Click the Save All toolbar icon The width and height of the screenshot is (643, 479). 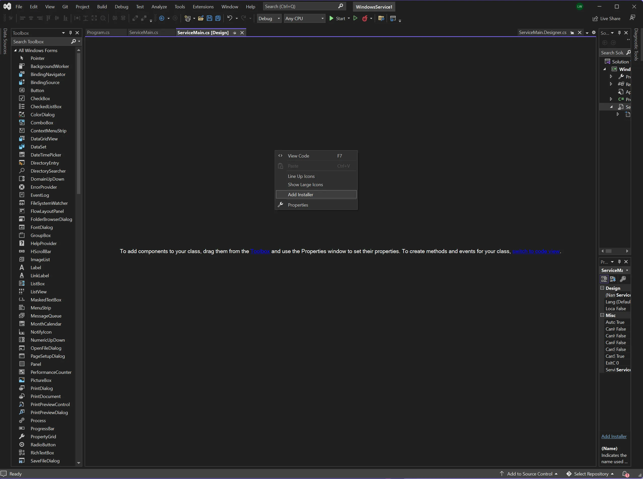point(218,18)
